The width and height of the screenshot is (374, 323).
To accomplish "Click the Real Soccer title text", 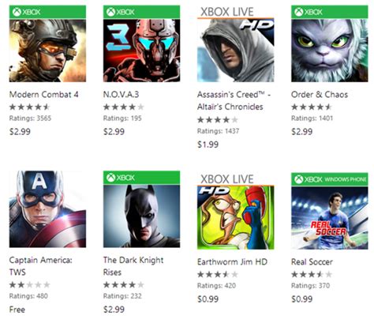I will click(x=312, y=262).
